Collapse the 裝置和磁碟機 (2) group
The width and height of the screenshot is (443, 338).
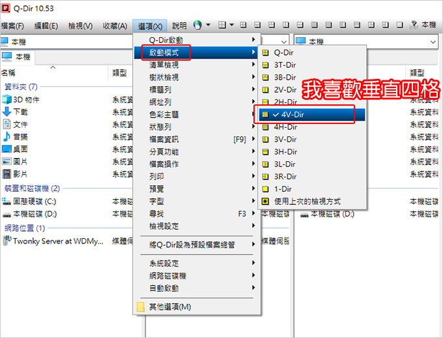pos(32,189)
